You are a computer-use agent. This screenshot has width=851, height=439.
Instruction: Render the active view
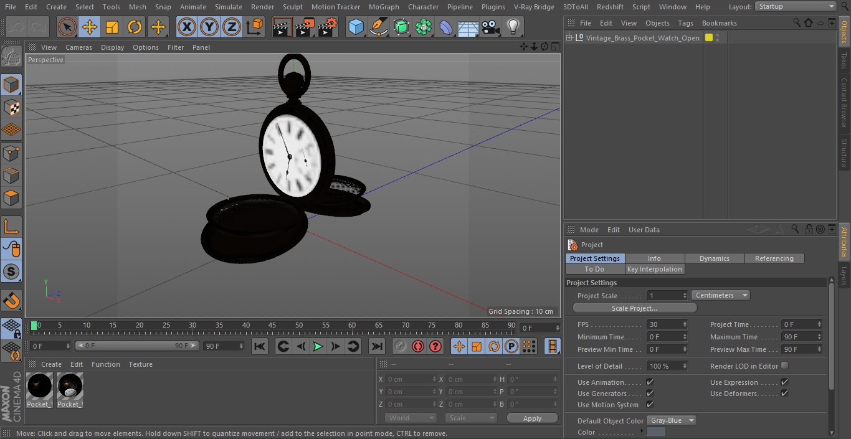(282, 27)
